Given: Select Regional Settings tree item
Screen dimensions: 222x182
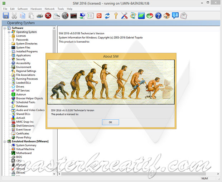Looking at the screenshot, I should click(x=26, y=71).
